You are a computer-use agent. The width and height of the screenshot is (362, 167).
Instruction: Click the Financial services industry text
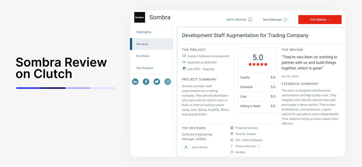[247, 128]
